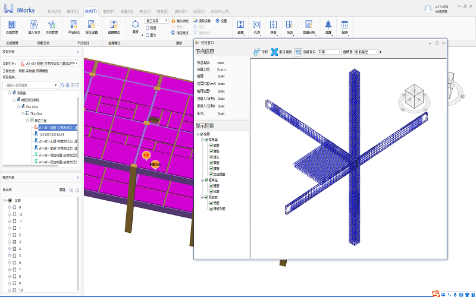
Task: Open the 报表 report table icon
Action: tap(345, 24)
